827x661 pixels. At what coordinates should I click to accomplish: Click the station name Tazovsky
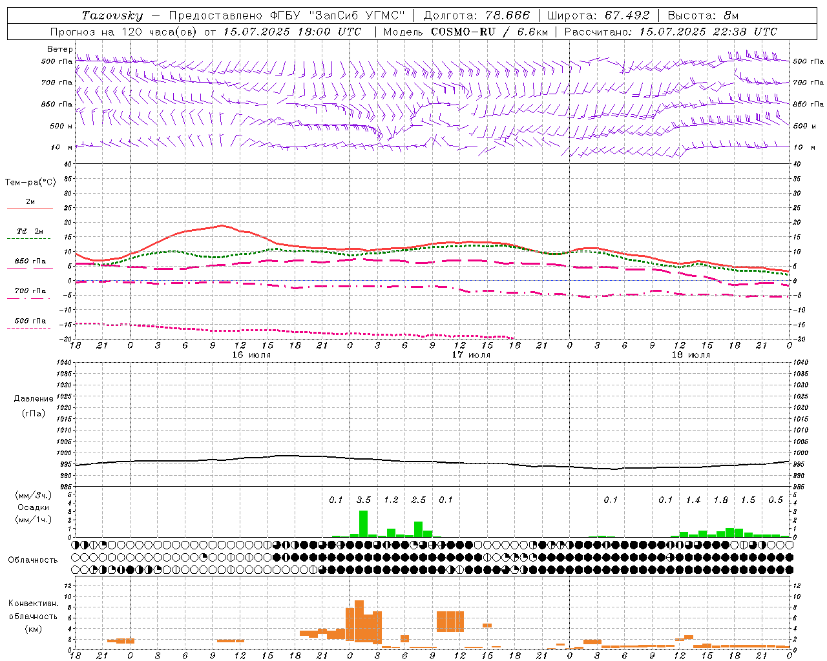coord(112,15)
